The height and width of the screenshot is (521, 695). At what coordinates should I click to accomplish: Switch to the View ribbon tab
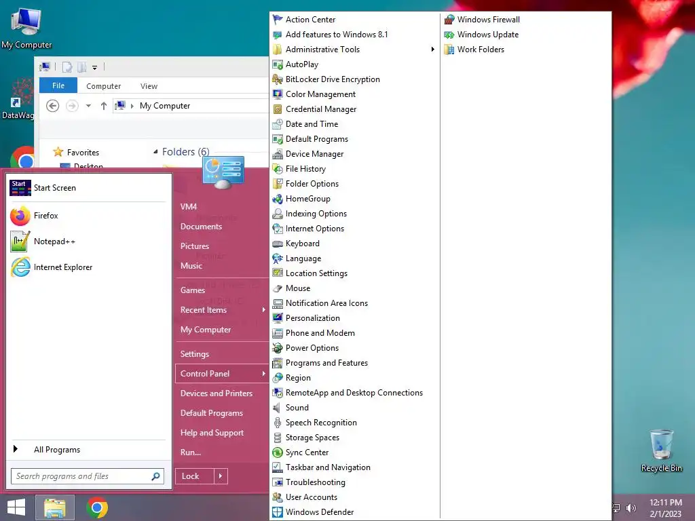tap(149, 86)
